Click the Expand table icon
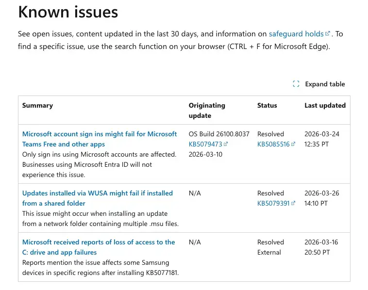This screenshot has height=290, width=368. [296, 84]
